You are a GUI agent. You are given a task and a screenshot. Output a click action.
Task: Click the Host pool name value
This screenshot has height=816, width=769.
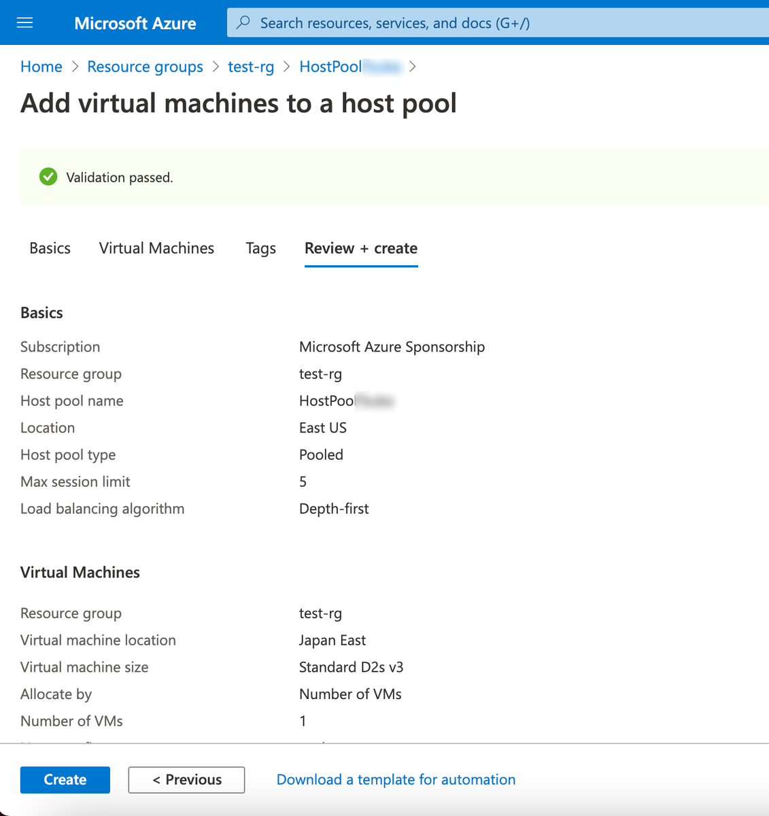347,401
